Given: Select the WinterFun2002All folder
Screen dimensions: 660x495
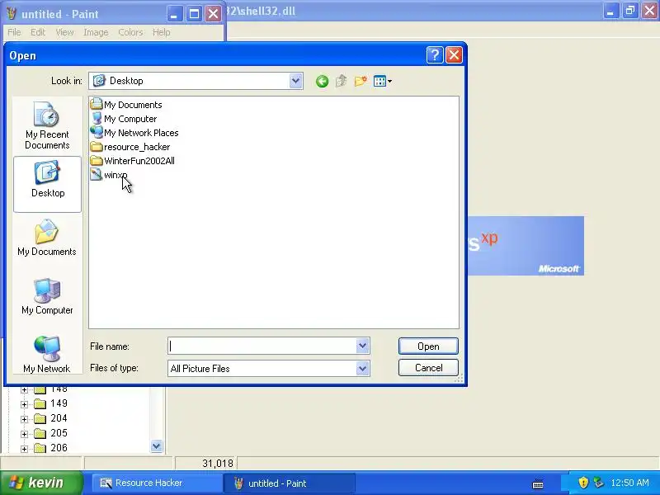Looking at the screenshot, I should (133, 161).
